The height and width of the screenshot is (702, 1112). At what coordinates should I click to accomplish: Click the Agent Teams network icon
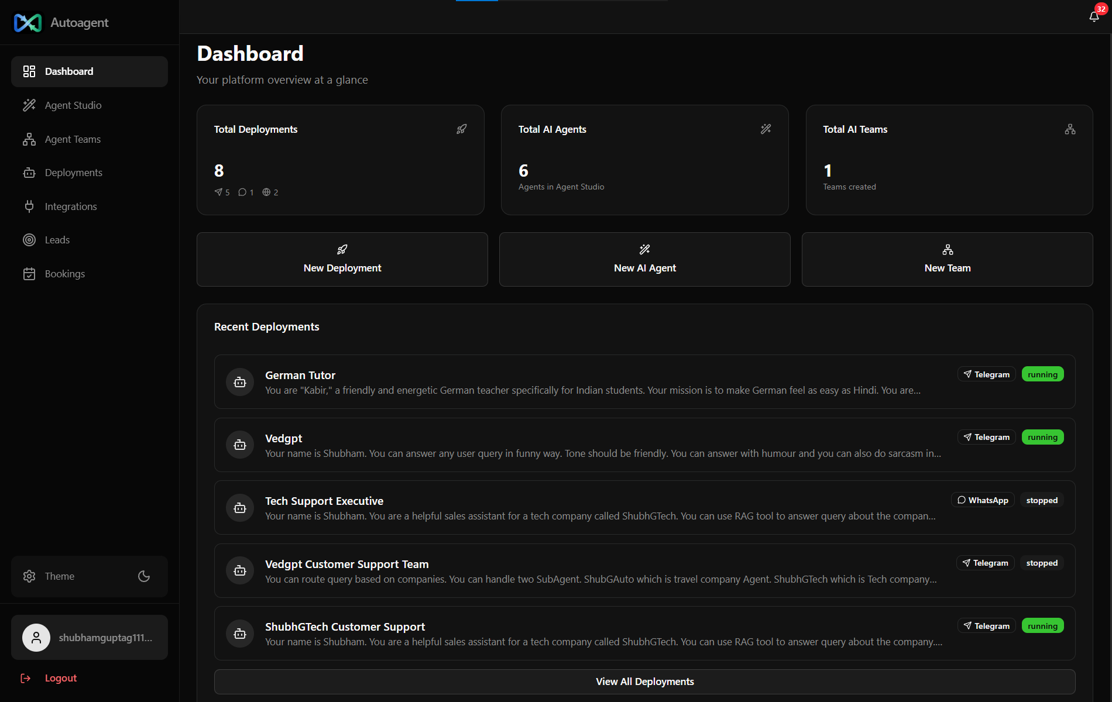point(29,139)
